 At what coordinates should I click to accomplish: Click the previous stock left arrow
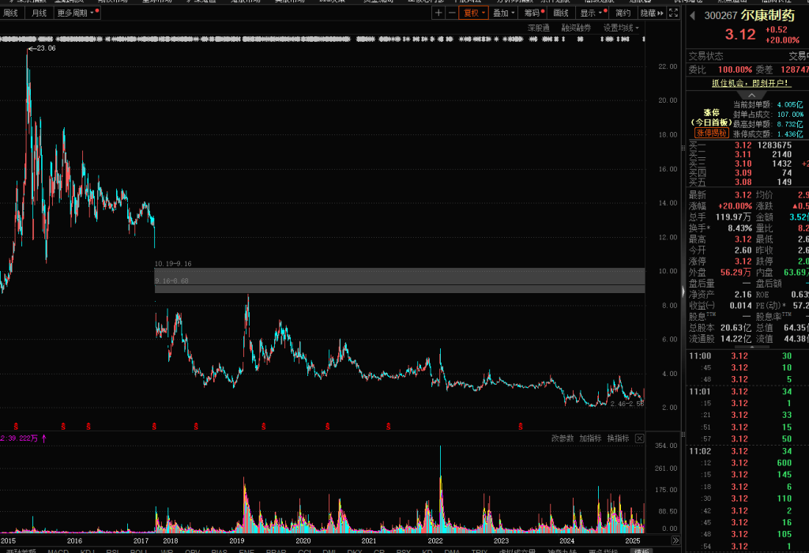(693, 15)
